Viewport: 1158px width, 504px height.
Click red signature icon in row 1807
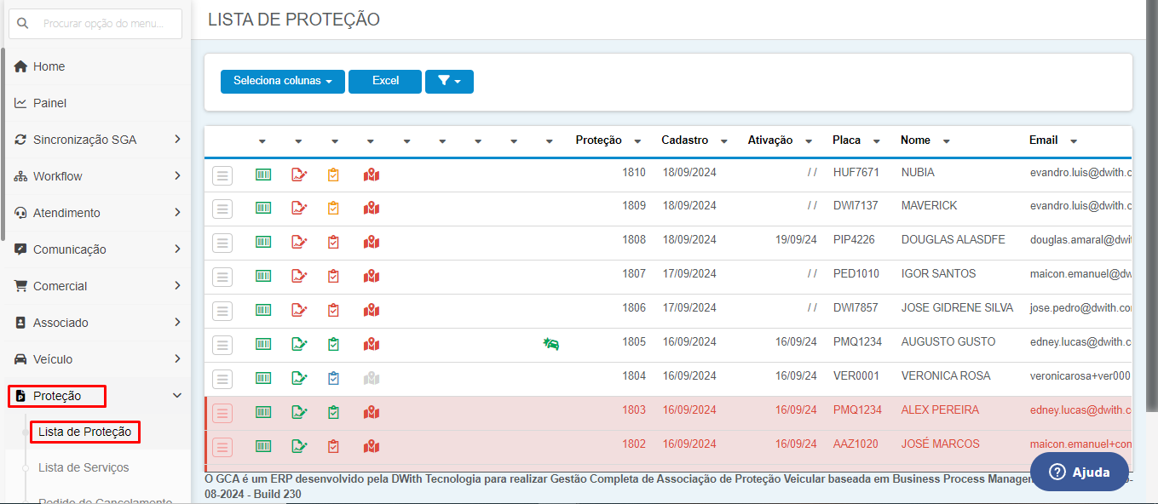pos(299,276)
